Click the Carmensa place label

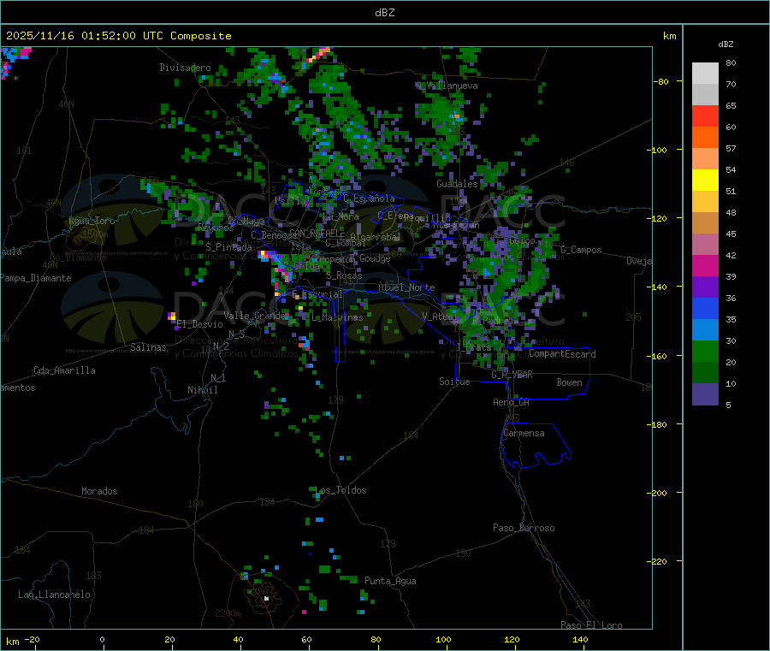point(524,433)
